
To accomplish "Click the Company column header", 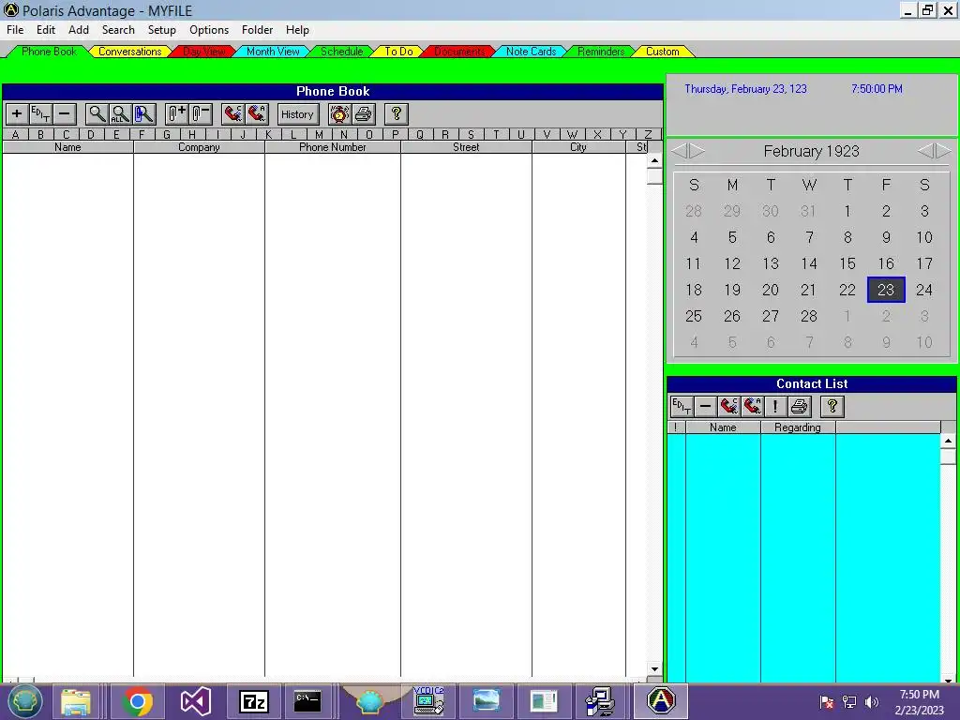I will [199, 147].
